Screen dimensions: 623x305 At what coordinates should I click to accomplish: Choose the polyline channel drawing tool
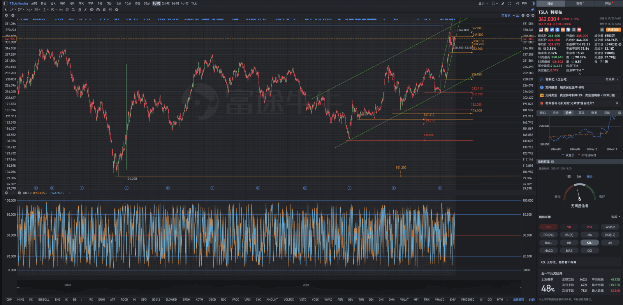[x=20, y=10]
